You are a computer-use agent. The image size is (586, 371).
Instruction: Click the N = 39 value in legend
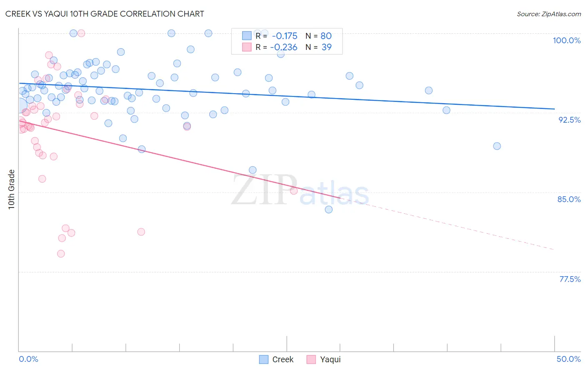coord(318,47)
